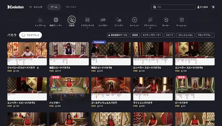
Task: Open the ドラゴンタイガー category icon
Action: (88, 20)
